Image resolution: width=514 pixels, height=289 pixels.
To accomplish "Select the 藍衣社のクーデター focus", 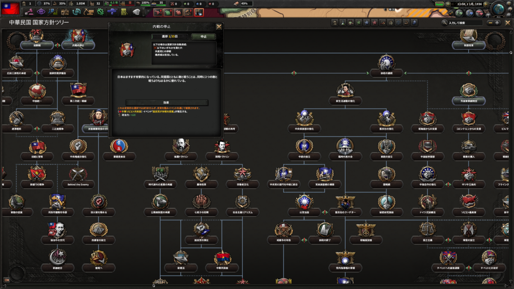I will (345, 205).
